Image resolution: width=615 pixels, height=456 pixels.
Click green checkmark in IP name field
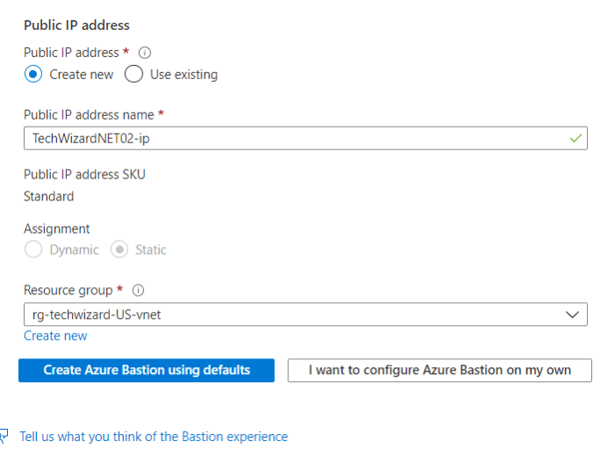pos(575,138)
